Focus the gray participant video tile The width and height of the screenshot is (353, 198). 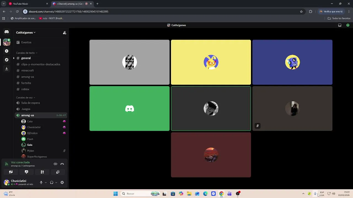[x=129, y=62]
